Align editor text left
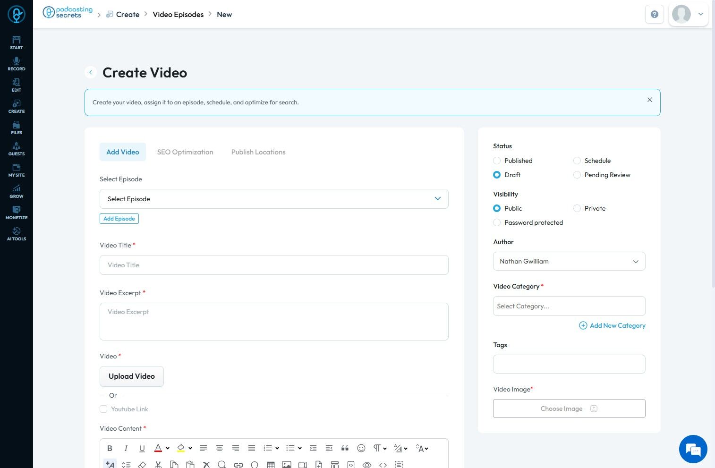This screenshot has width=715, height=468. (204, 448)
